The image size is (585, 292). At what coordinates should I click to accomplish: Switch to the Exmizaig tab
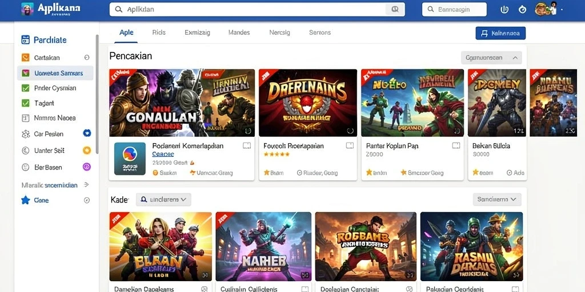click(x=197, y=33)
